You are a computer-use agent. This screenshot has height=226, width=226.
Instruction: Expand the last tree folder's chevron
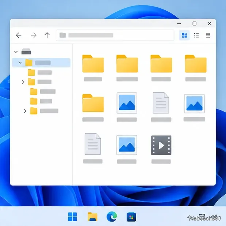(25, 111)
